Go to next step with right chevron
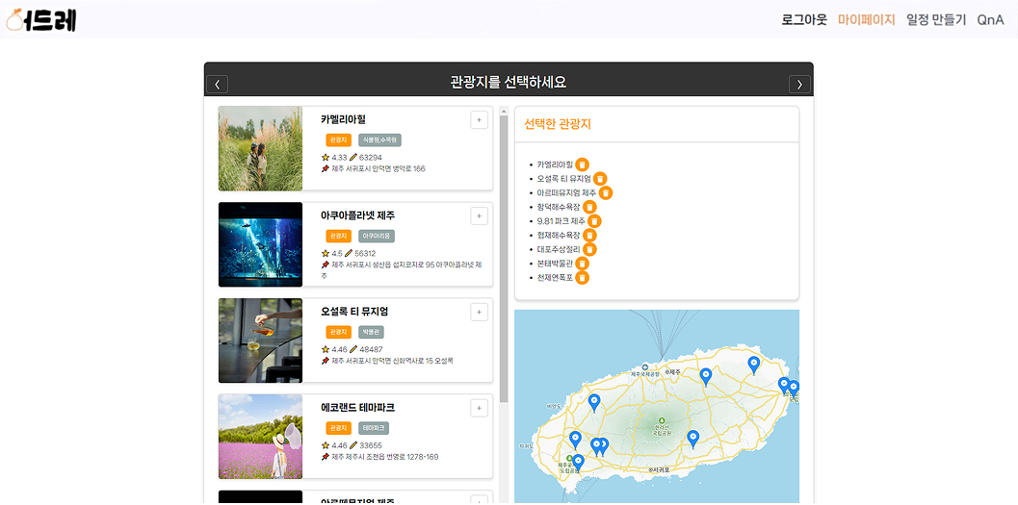 [799, 85]
